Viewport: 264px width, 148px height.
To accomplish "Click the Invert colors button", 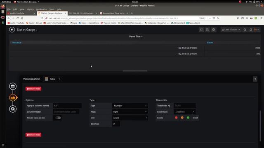I will pyautogui.click(x=195, y=118).
